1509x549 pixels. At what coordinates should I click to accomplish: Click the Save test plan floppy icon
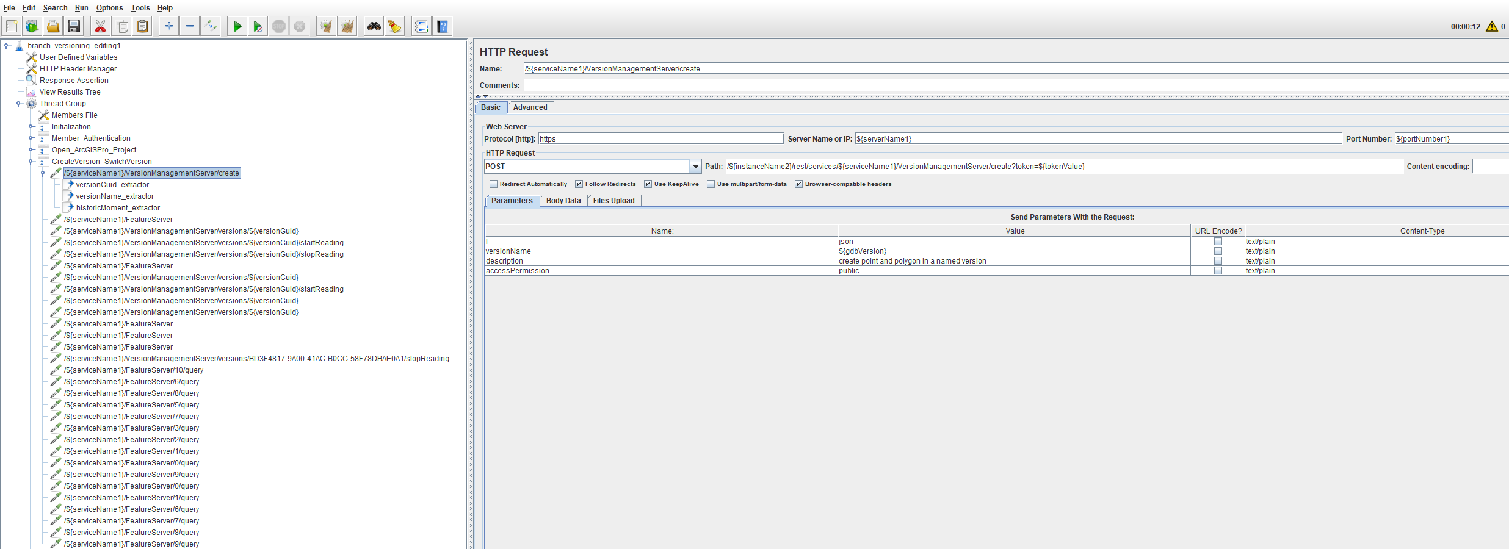click(x=74, y=26)
